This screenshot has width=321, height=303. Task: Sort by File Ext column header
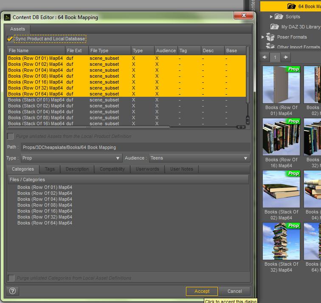[77, 50]
